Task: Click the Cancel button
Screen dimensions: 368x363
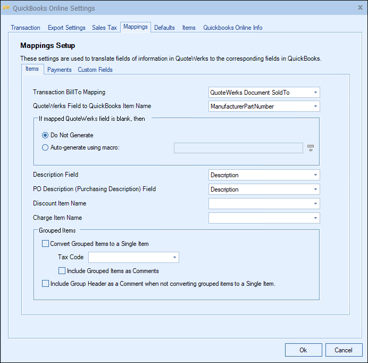Action: pyautogui.click(x=343, y=350)
